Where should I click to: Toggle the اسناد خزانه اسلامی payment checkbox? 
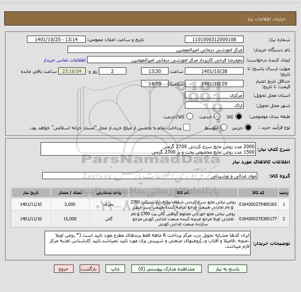[x=186, y=127]
